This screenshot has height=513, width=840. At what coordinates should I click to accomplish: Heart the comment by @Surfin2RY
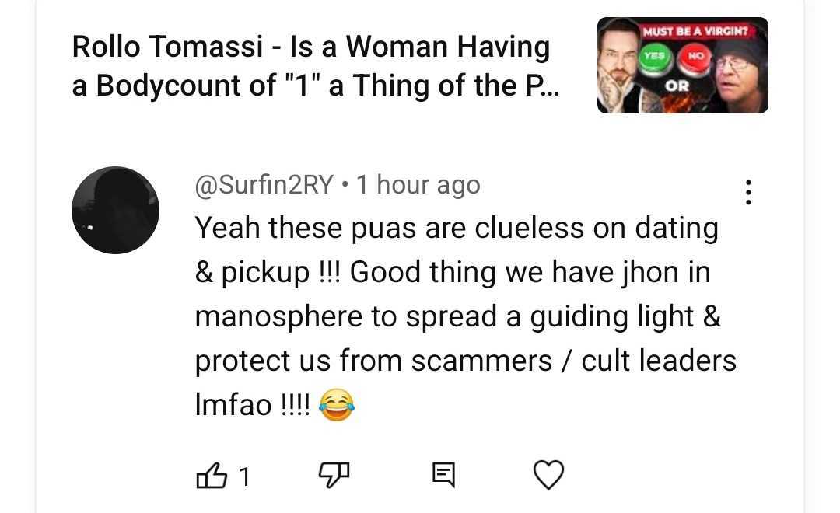pos(548,475)
